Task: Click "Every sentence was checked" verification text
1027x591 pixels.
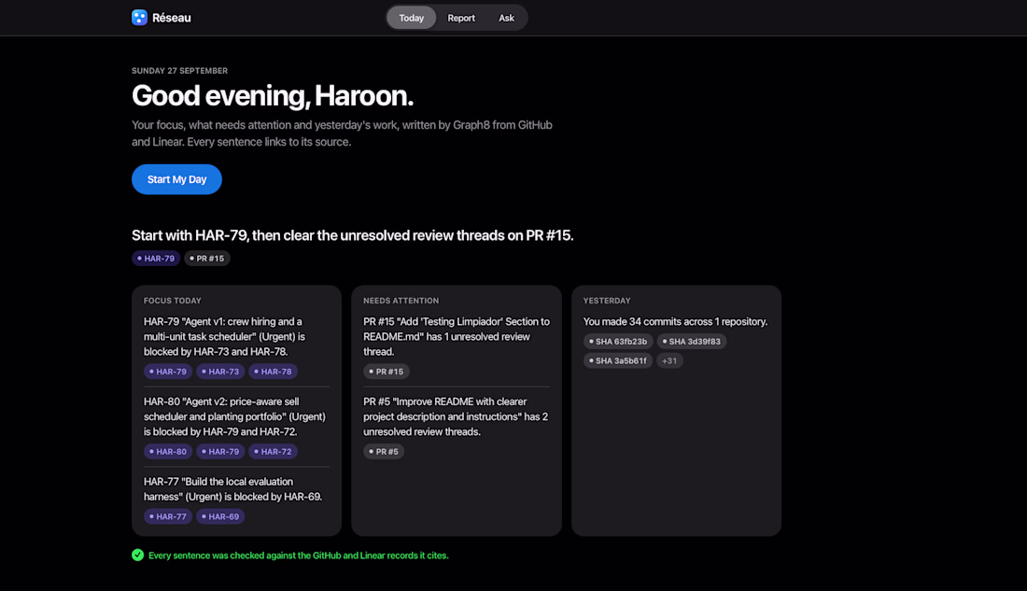Action: (x=299, y=556)
